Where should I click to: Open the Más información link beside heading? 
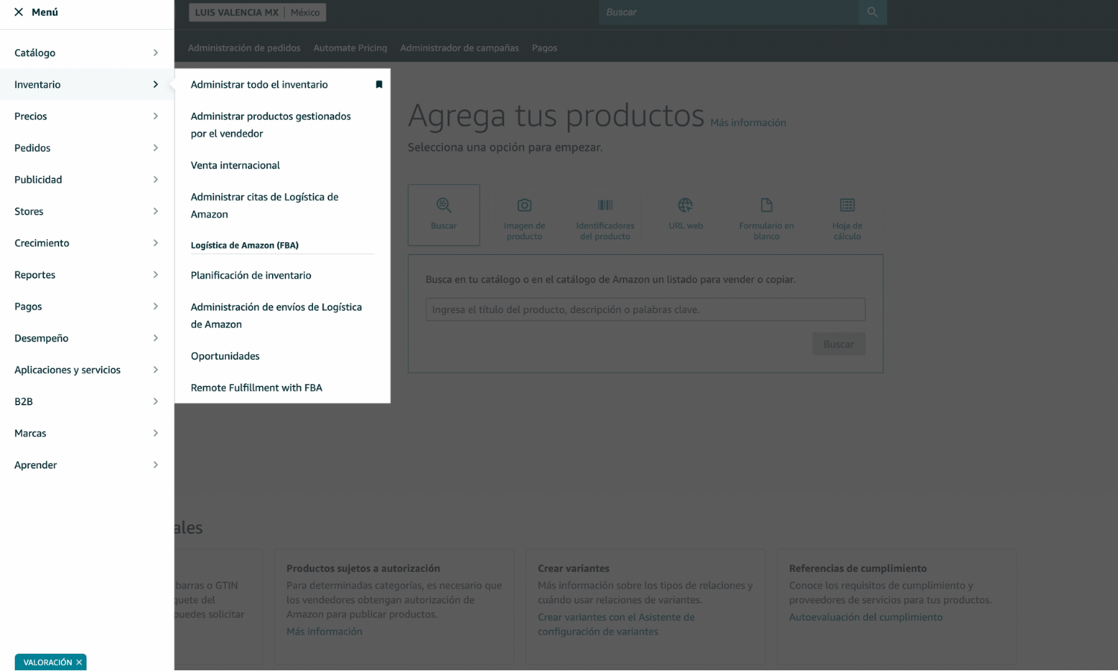[748, 122]
